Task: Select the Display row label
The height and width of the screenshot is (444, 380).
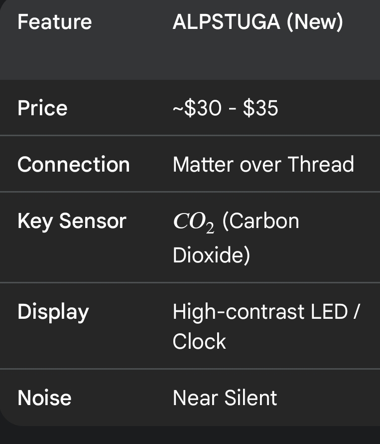Action: click(53, 312)
